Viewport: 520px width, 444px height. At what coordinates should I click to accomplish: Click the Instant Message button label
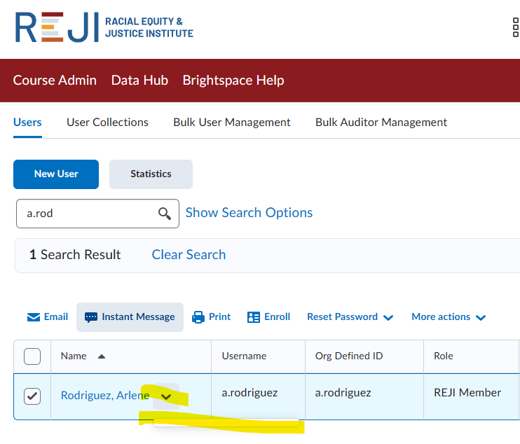tap(138, 317)
